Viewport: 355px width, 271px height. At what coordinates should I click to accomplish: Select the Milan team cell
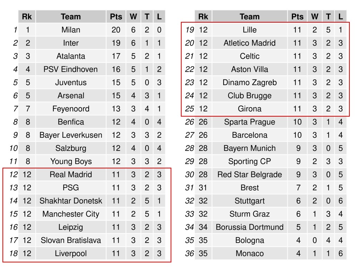coord(71,30)
